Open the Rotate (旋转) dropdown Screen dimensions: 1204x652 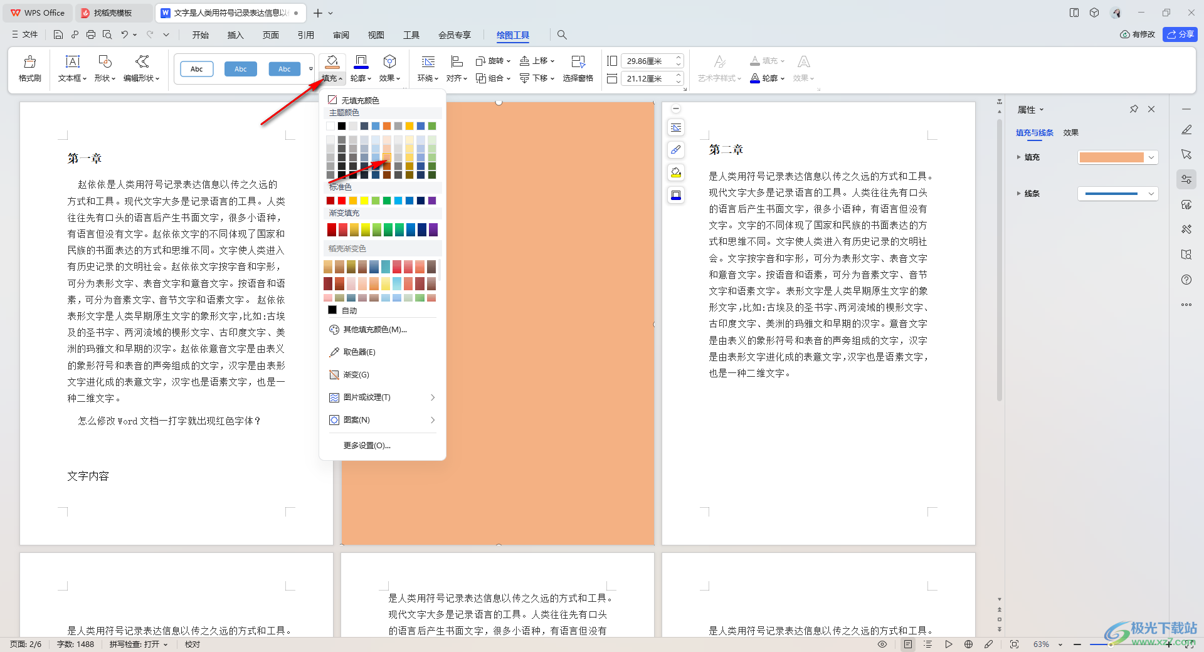(493, 61)
